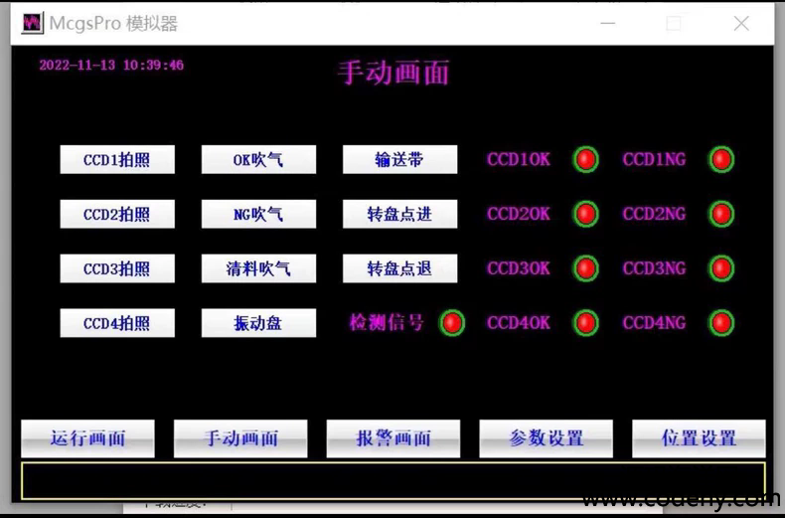Screen dimensions: 785x518
Task: Click the CCD1OK red indicator lamp
Action: pyautogui.click(x=586, y=159)
